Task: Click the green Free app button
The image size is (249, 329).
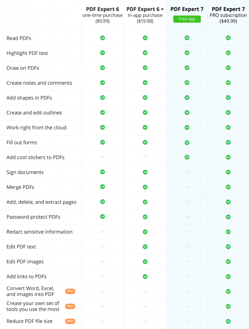Action: coord(187,19)
